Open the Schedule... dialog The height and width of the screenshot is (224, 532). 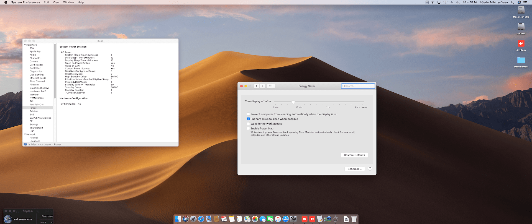[354, 169]
